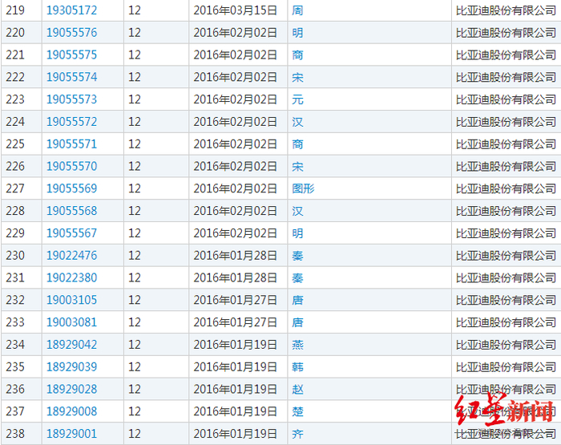Select applicant 比亚迪股份有限公司 in row 219
Viewport: 561px width, 445px height.
point(506,10)
